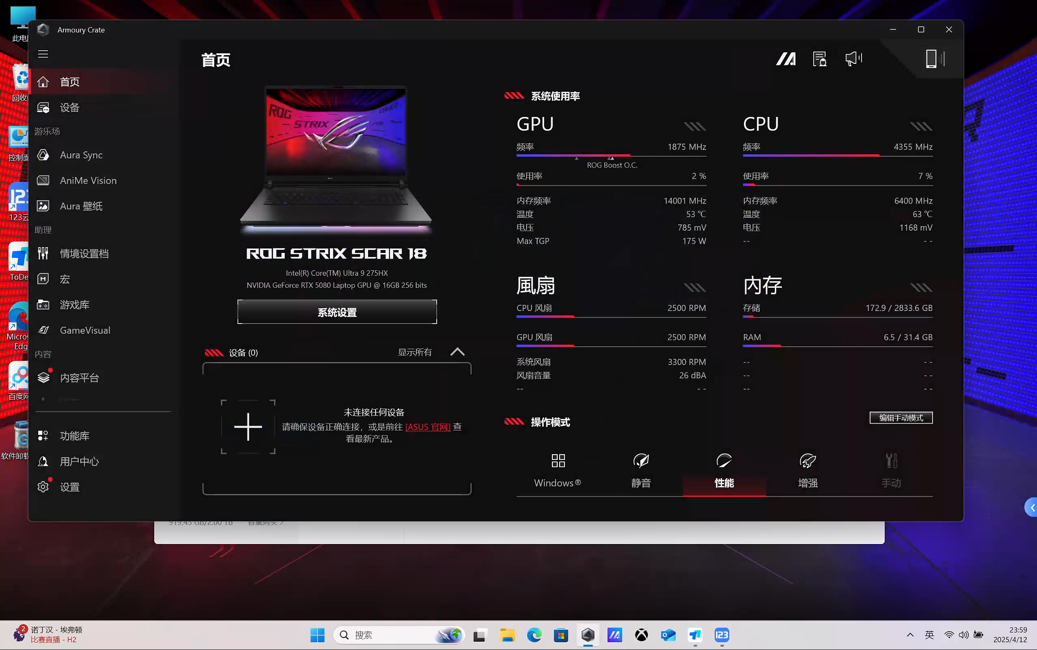The height and width of the screenshot is (650, 1037).
Task: Click the device panel icon at top right
Action: [x=932, y=59]
